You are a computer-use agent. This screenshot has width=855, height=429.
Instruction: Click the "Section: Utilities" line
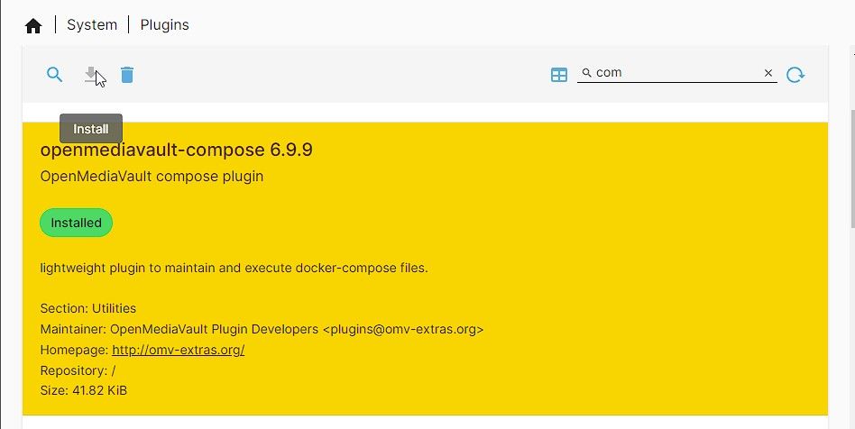[88, 308]
